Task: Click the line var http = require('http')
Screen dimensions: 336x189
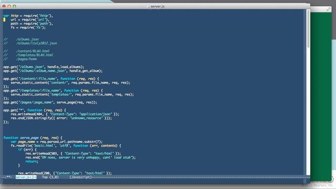Action: coord(28,16)
